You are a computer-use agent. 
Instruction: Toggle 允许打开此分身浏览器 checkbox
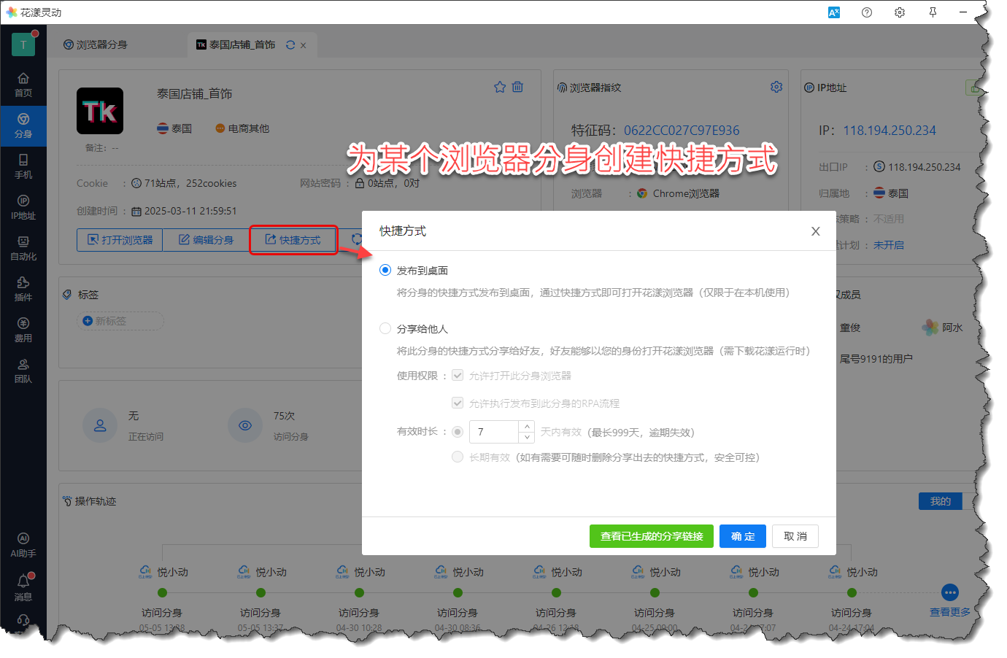click(458, 375)
